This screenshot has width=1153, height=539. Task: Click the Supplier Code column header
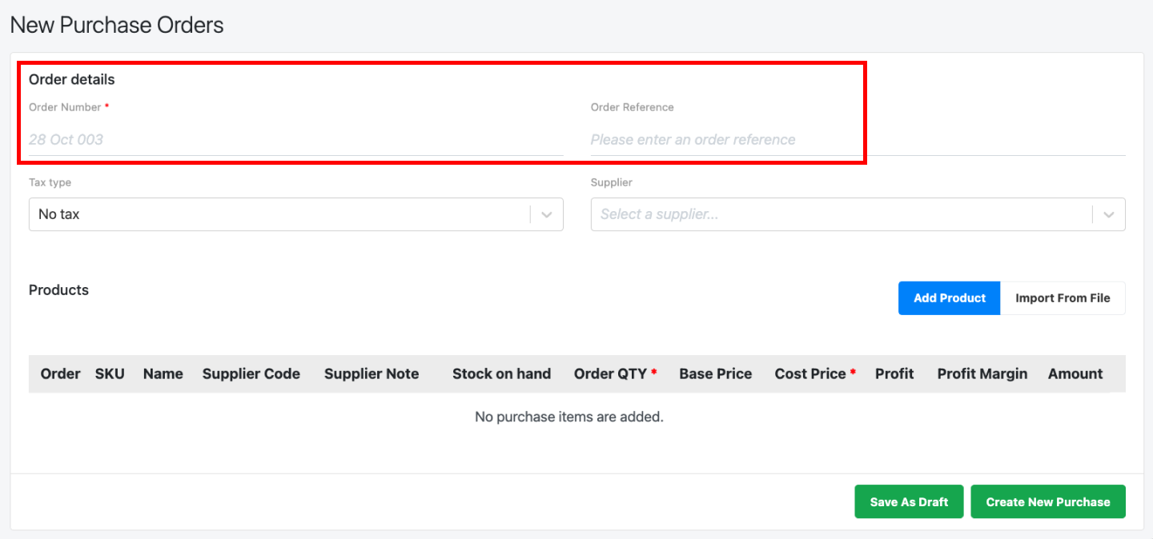(251, 373)
